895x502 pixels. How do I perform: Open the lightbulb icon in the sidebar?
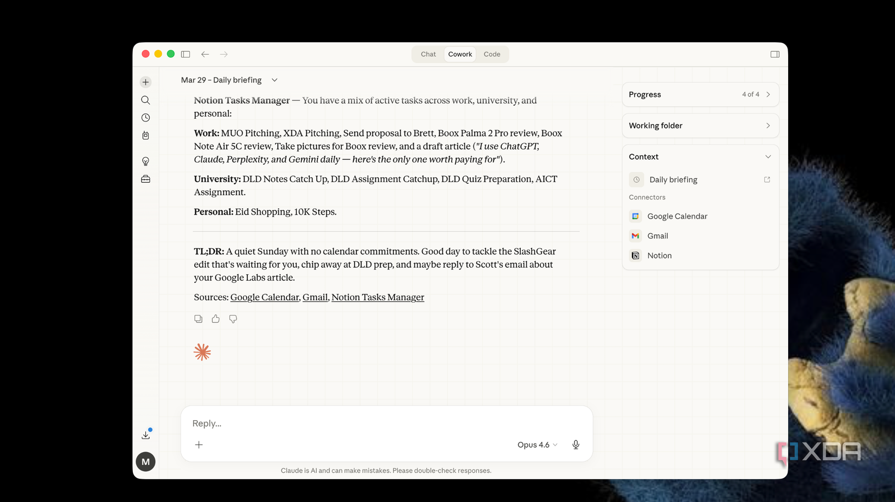point(145,161)
